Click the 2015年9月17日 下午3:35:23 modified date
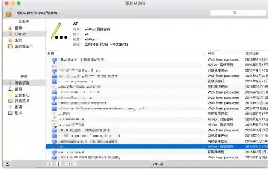 106,44
